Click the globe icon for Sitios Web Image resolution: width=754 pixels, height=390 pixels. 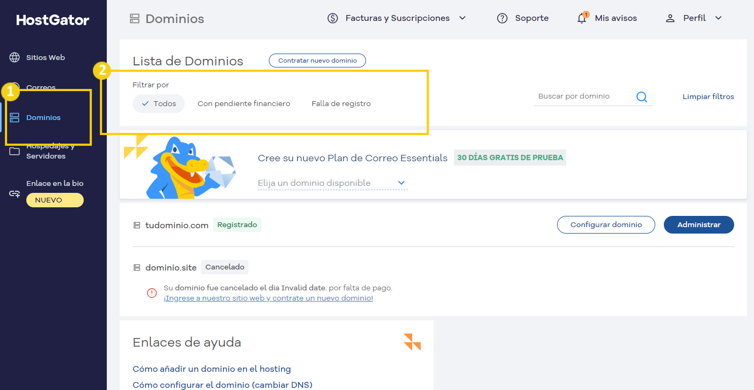tap(15, 57)
